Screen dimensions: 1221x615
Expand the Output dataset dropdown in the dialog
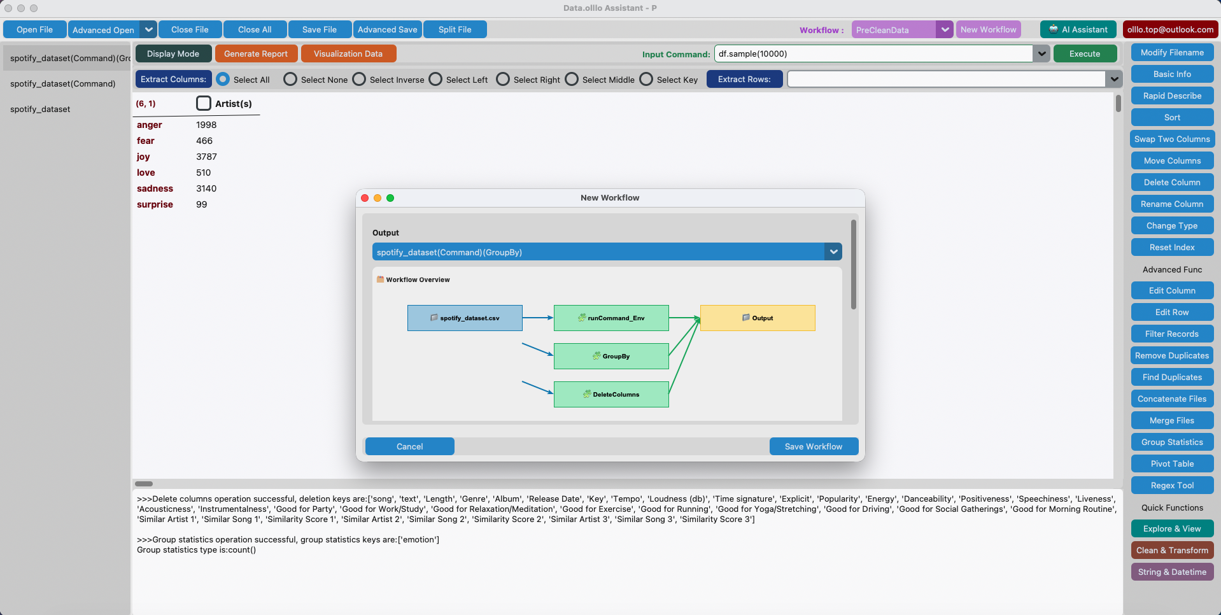coord(833,251)
